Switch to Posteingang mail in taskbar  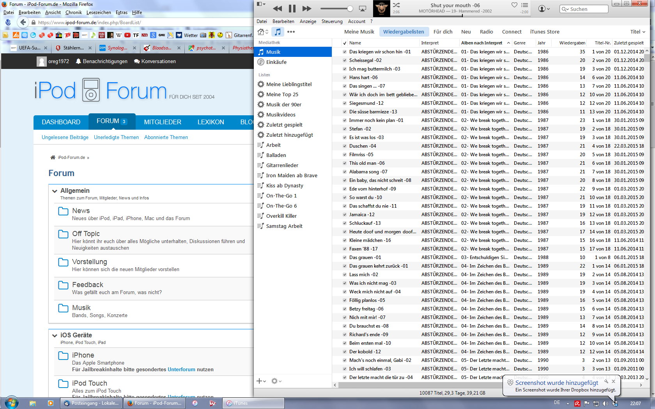click(92, 403)
